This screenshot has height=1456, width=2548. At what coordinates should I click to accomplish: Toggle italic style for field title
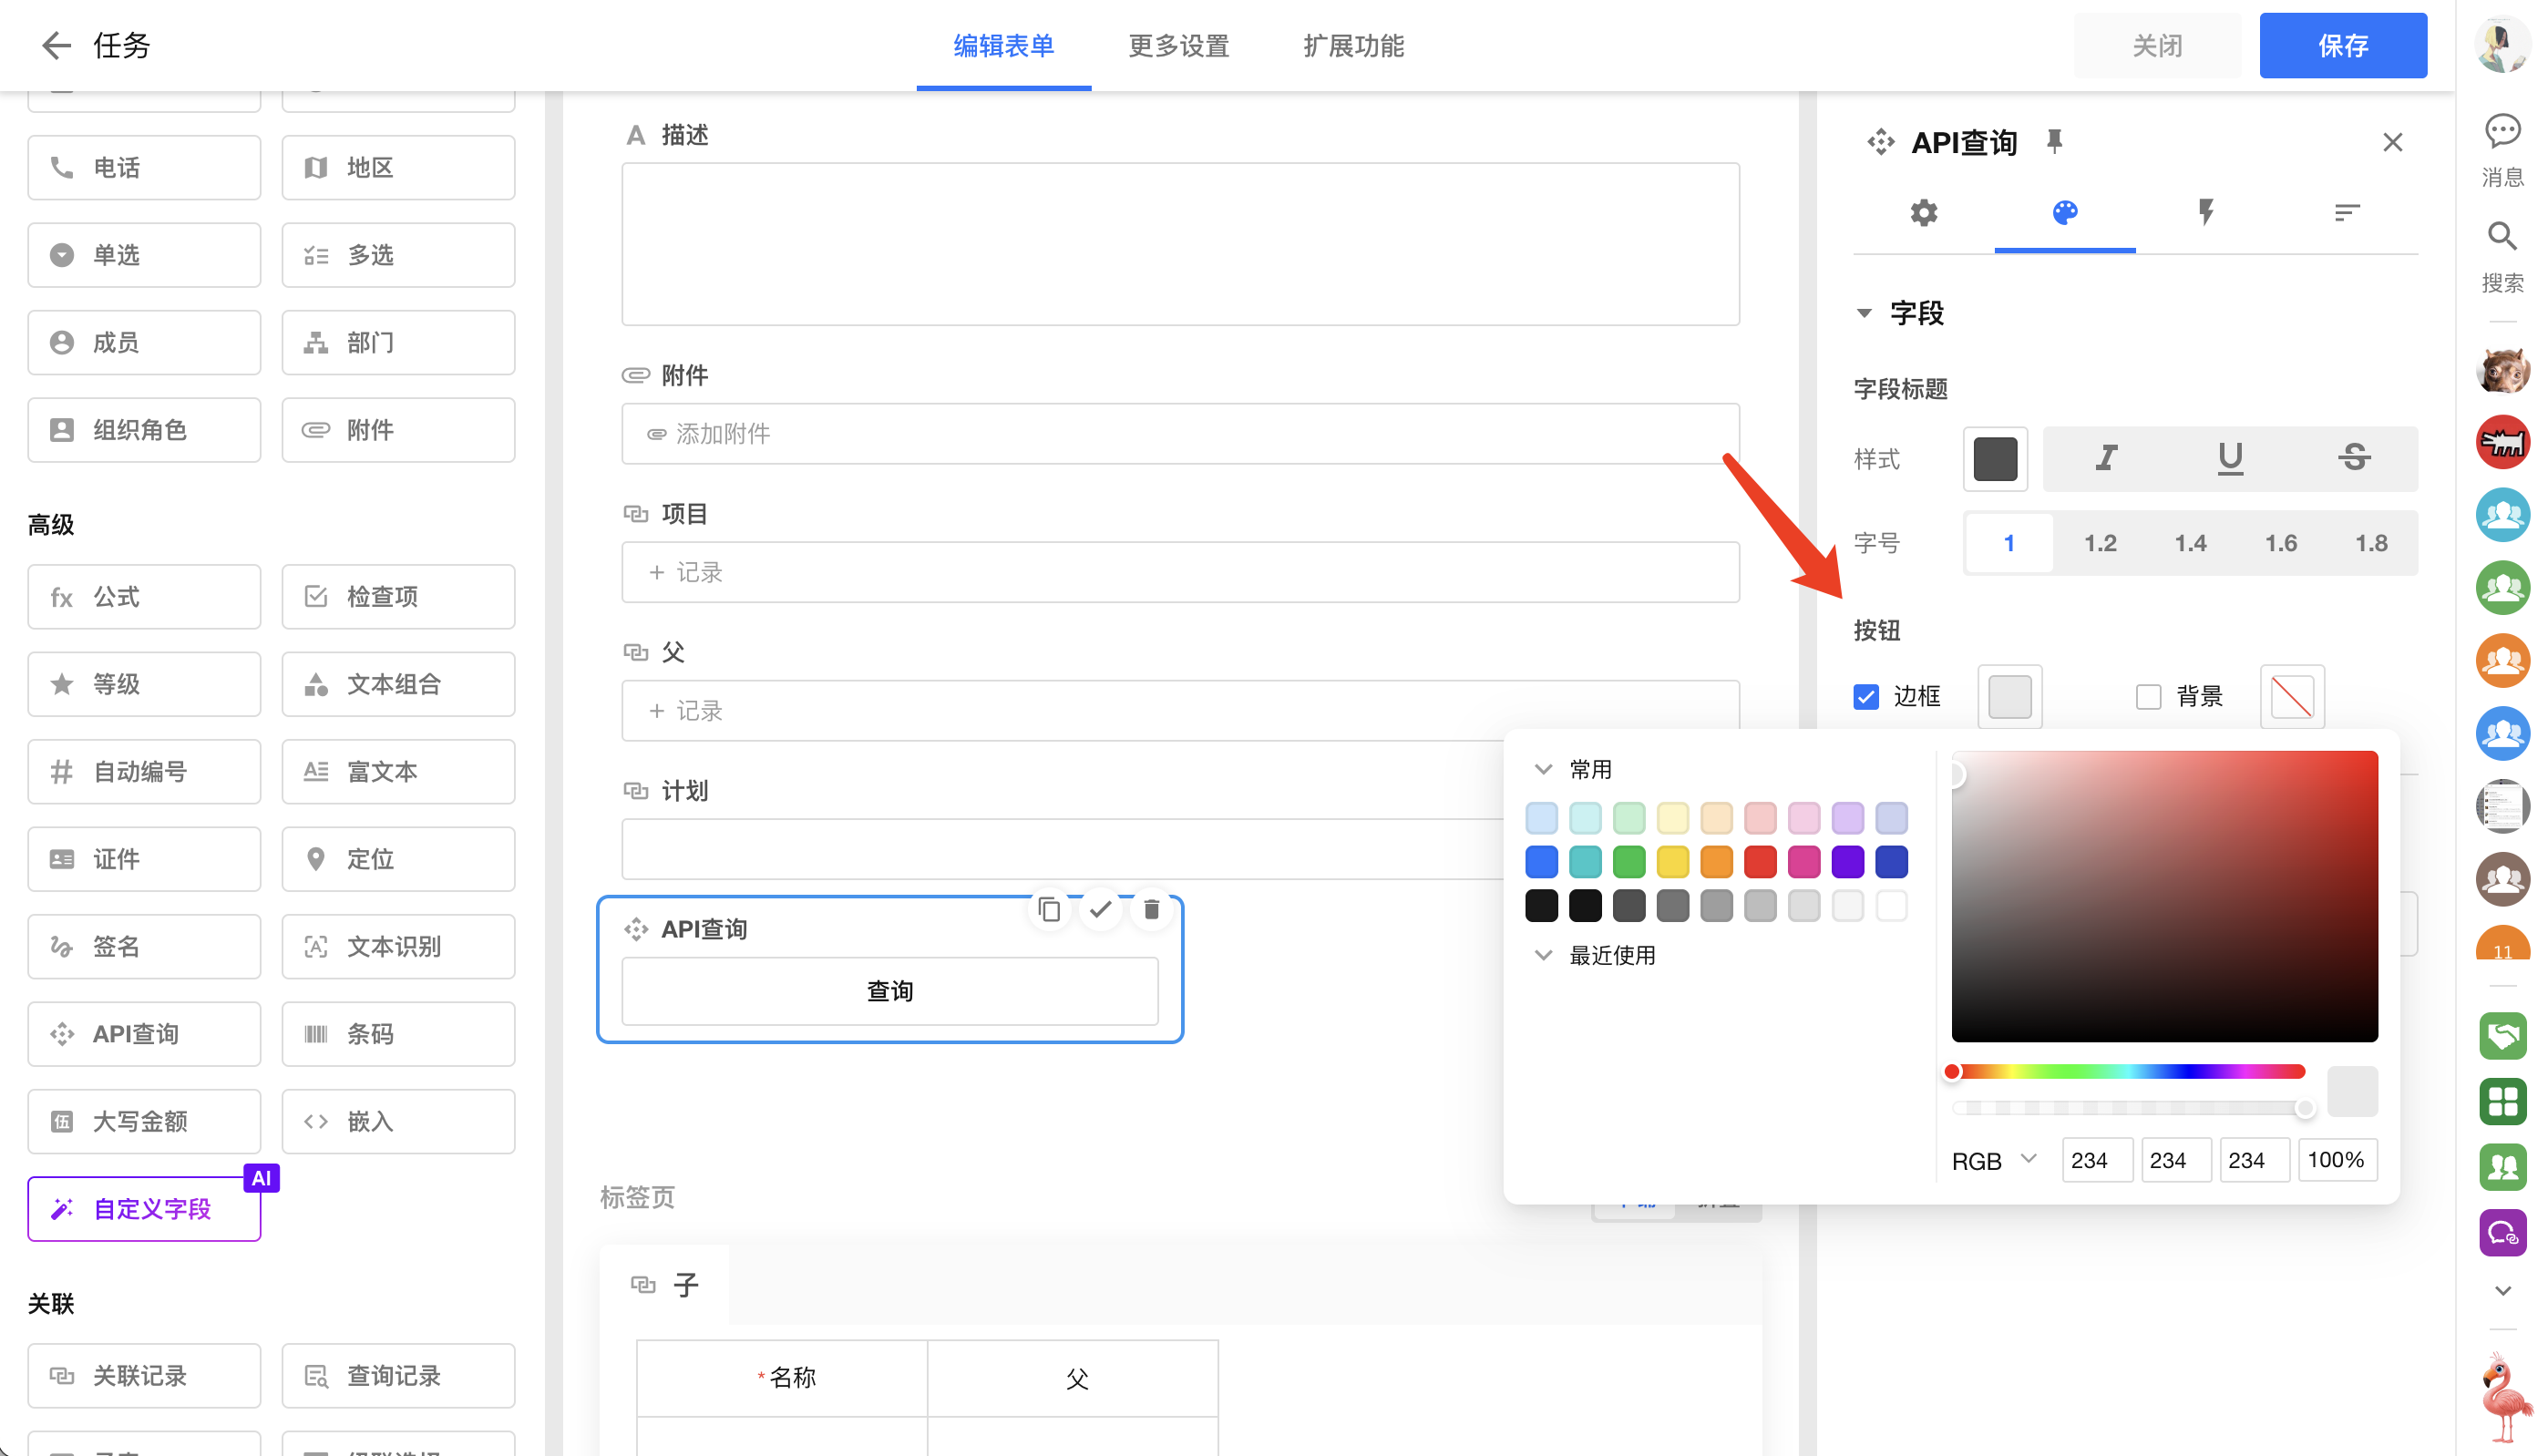pyautogui.click(x=2106, y=458)
